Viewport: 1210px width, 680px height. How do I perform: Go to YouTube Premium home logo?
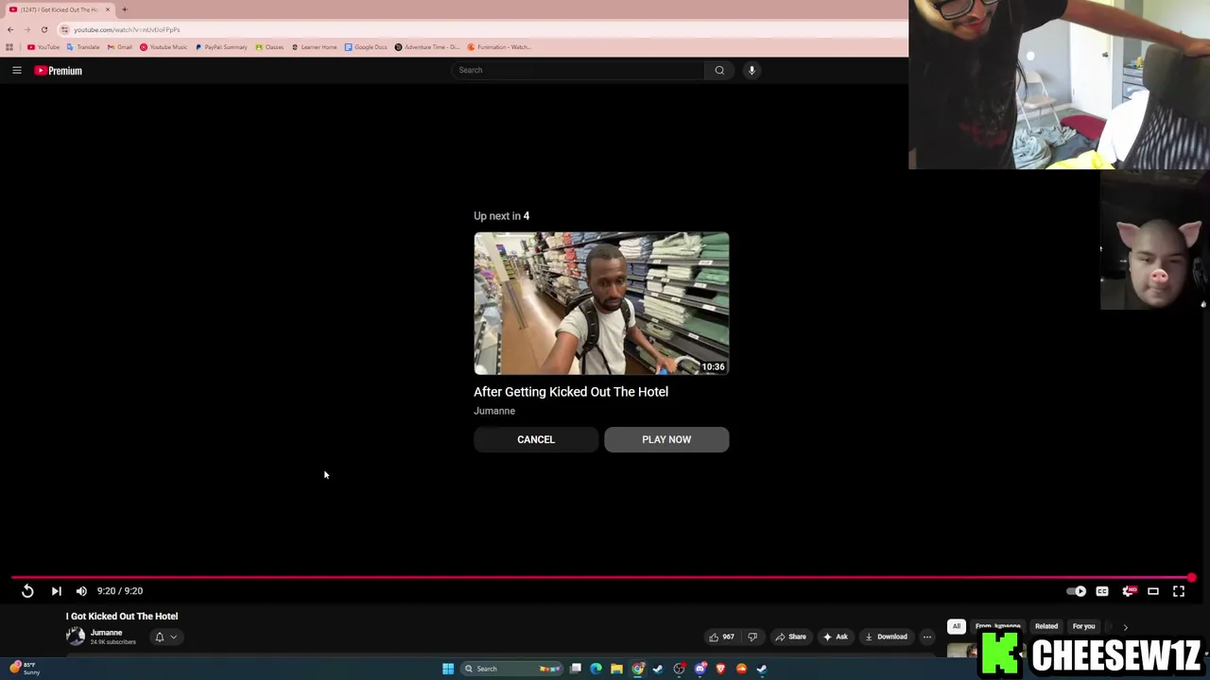(x=59, y=70)
